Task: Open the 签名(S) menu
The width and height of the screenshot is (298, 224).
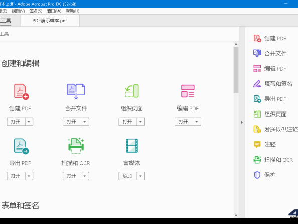Action: click(36, 11)
